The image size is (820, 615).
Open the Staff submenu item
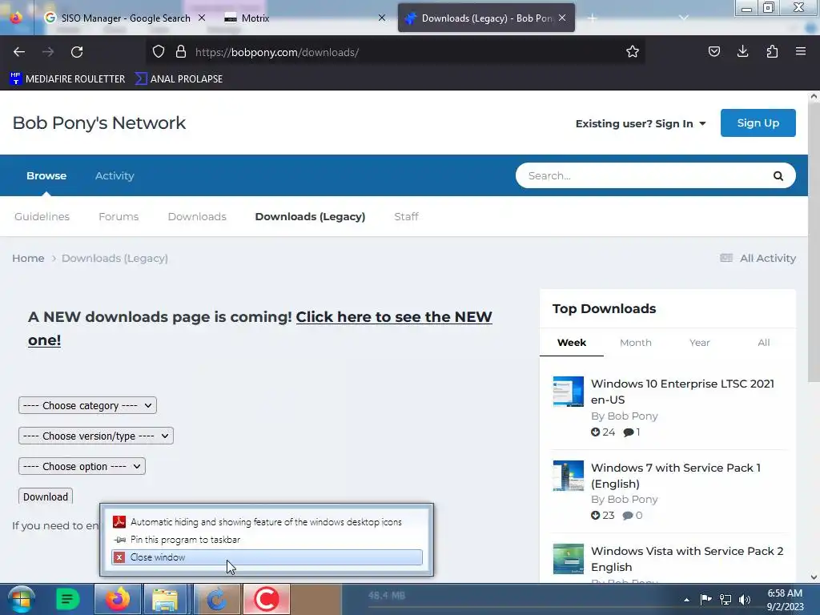click(x=406, y=216)
